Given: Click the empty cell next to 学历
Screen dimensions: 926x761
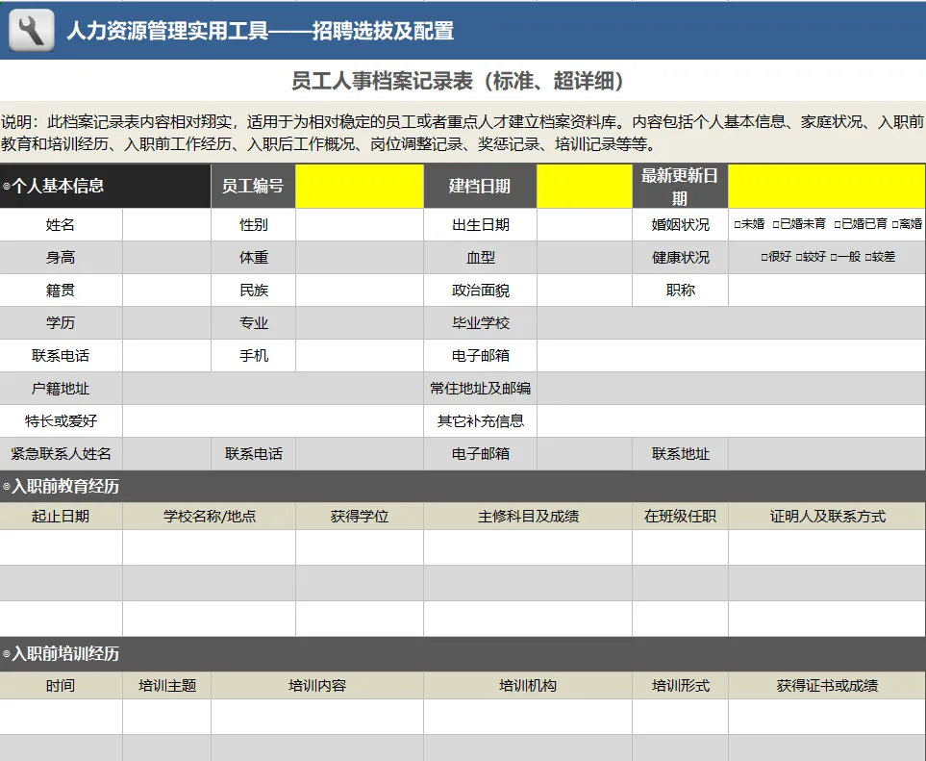Looking at the screenshot, I should point(166,322).
